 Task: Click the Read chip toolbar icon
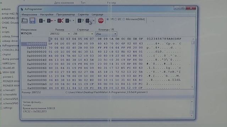[x=42, y=21]
